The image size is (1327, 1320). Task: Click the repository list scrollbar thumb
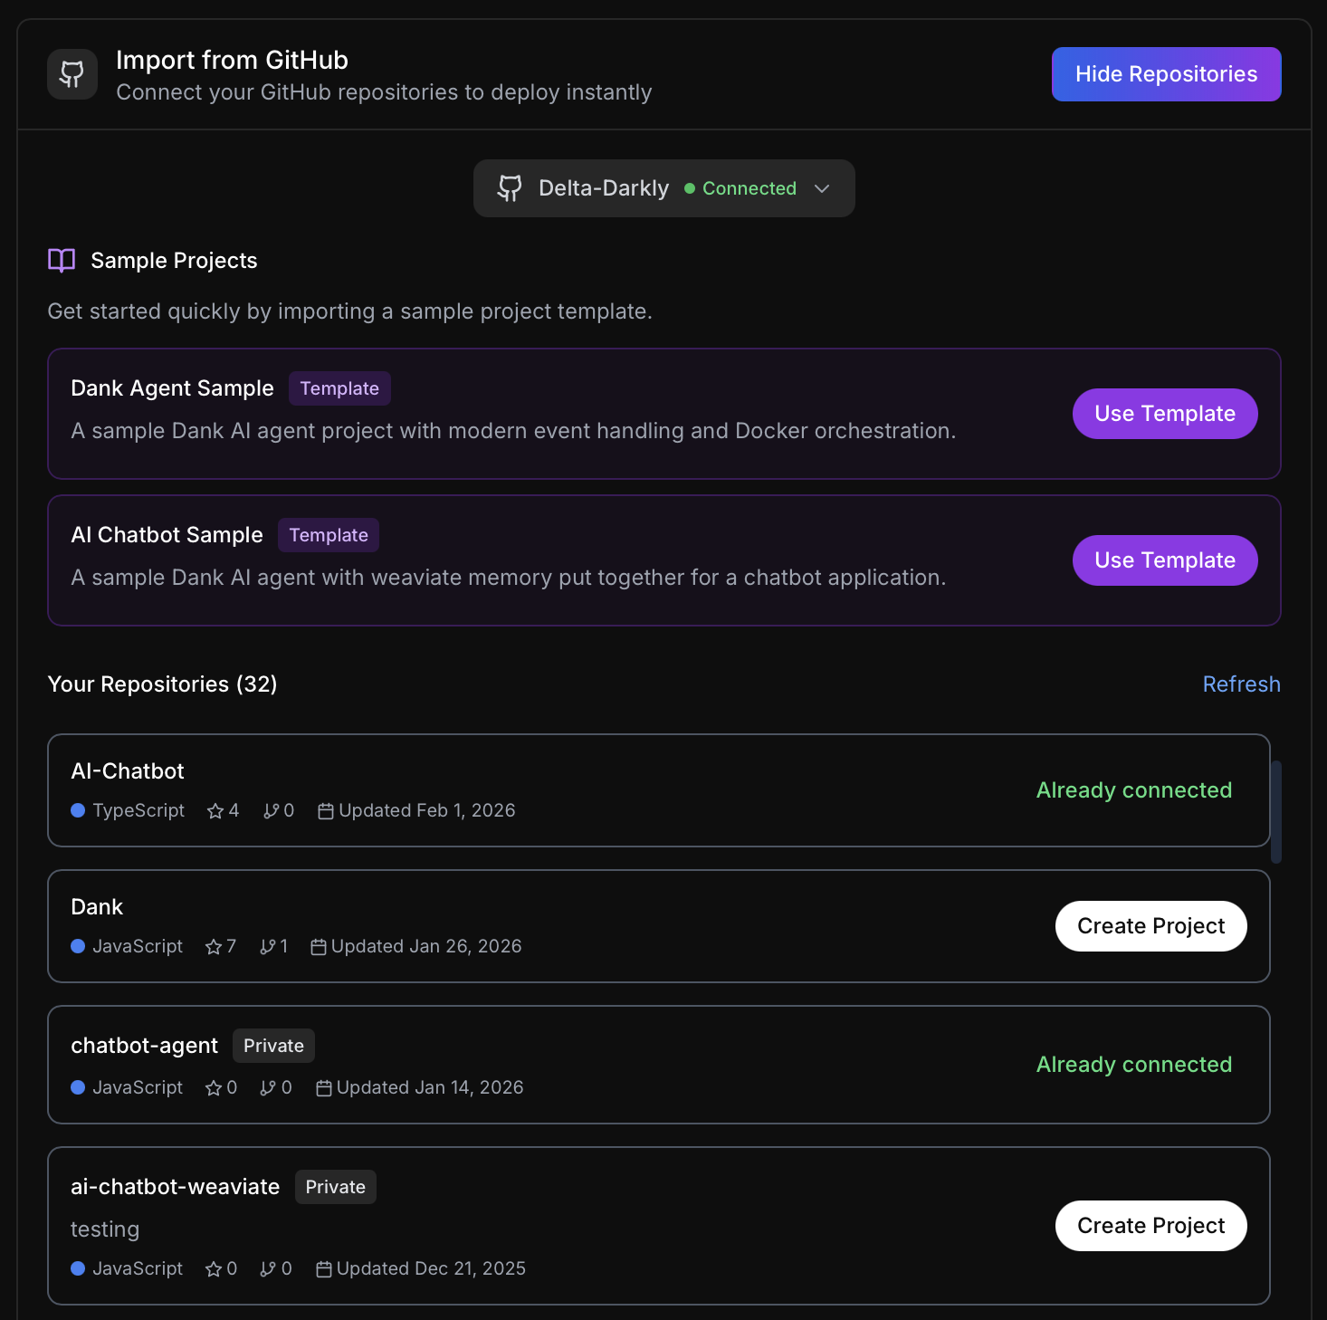tap(1276, 812)
